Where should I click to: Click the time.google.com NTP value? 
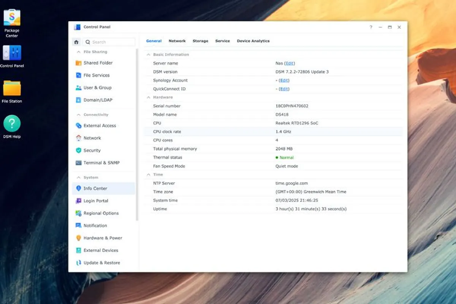[291, 183]
